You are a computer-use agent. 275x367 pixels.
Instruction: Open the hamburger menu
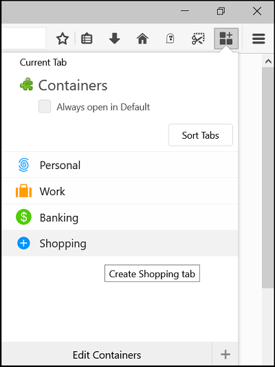coord(258,39)
